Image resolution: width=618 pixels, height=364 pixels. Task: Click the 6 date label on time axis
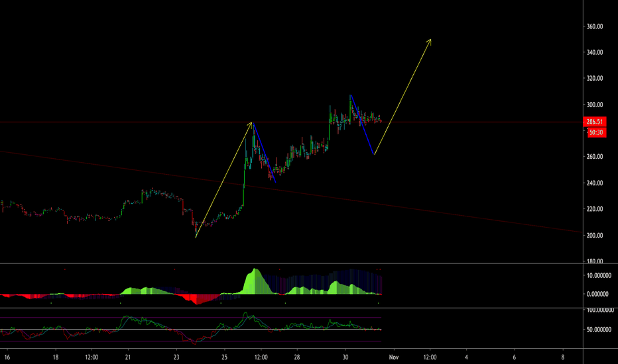(x=515, y=357)
